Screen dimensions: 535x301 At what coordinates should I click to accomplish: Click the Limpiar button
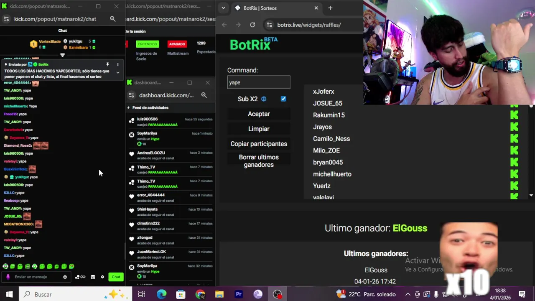coord(259,129)
